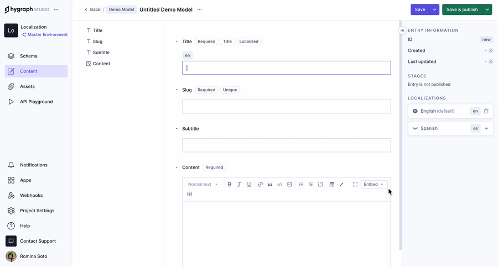Insert a block quote in Content
498x267 pixels.
[270, 185]
